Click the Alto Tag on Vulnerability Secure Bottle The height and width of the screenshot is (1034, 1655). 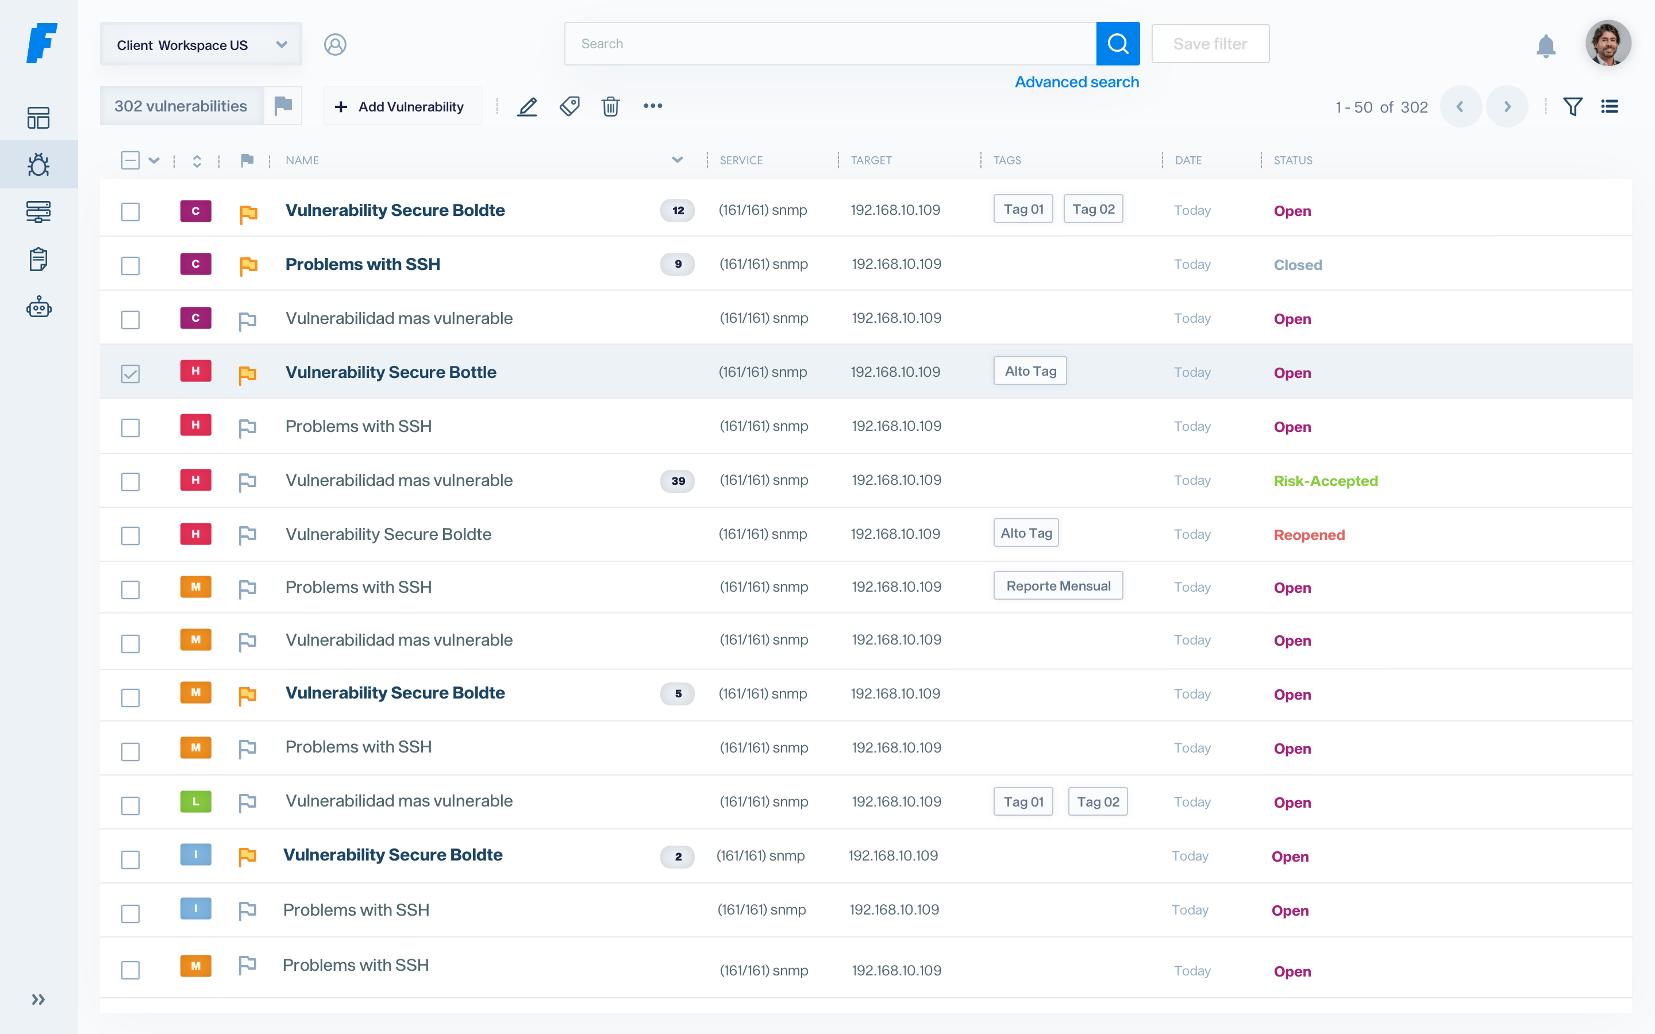tap(1030, 371)
